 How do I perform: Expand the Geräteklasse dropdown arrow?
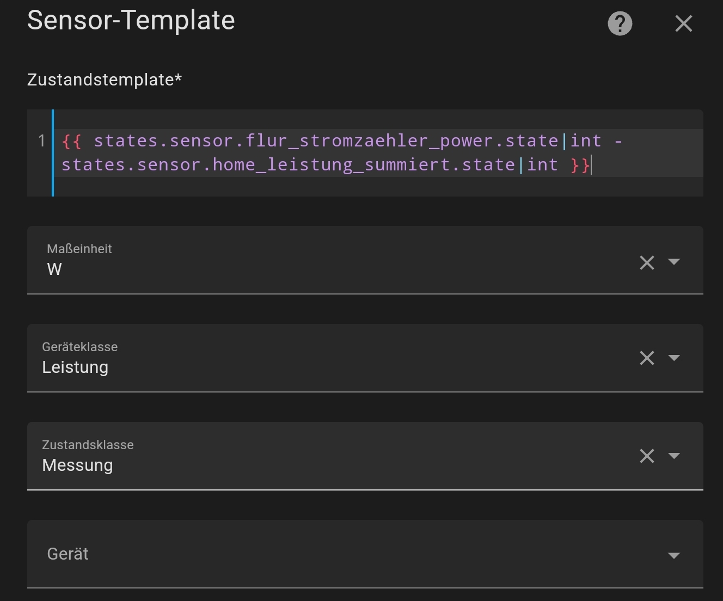(x=674, y=358)
